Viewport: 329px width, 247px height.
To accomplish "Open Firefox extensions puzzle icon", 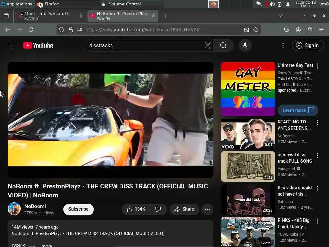I will pyautogui.click(x=310, y=30).
